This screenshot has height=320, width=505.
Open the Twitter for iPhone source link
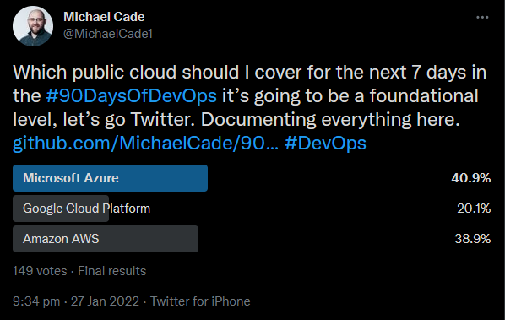pyautogui.click(x=200, y=301)
